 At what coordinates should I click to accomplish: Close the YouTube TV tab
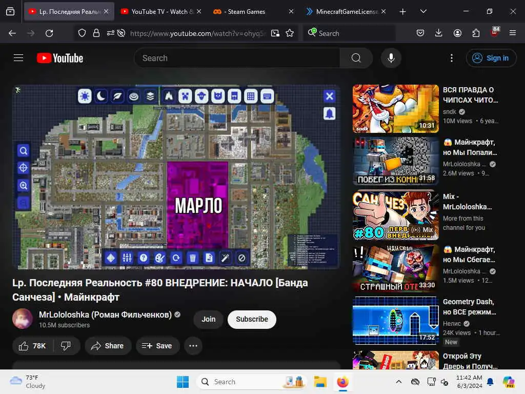[199, 12]
